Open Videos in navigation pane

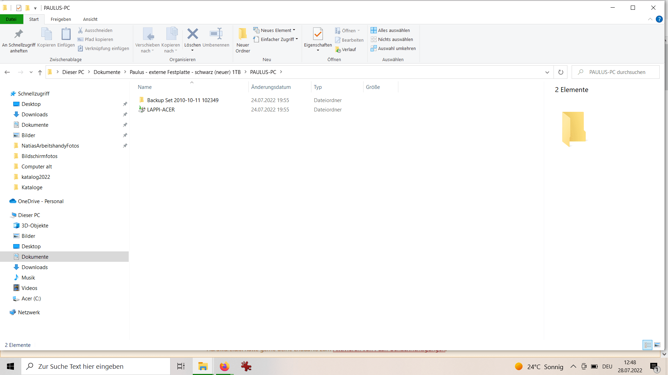pos(29,288)
